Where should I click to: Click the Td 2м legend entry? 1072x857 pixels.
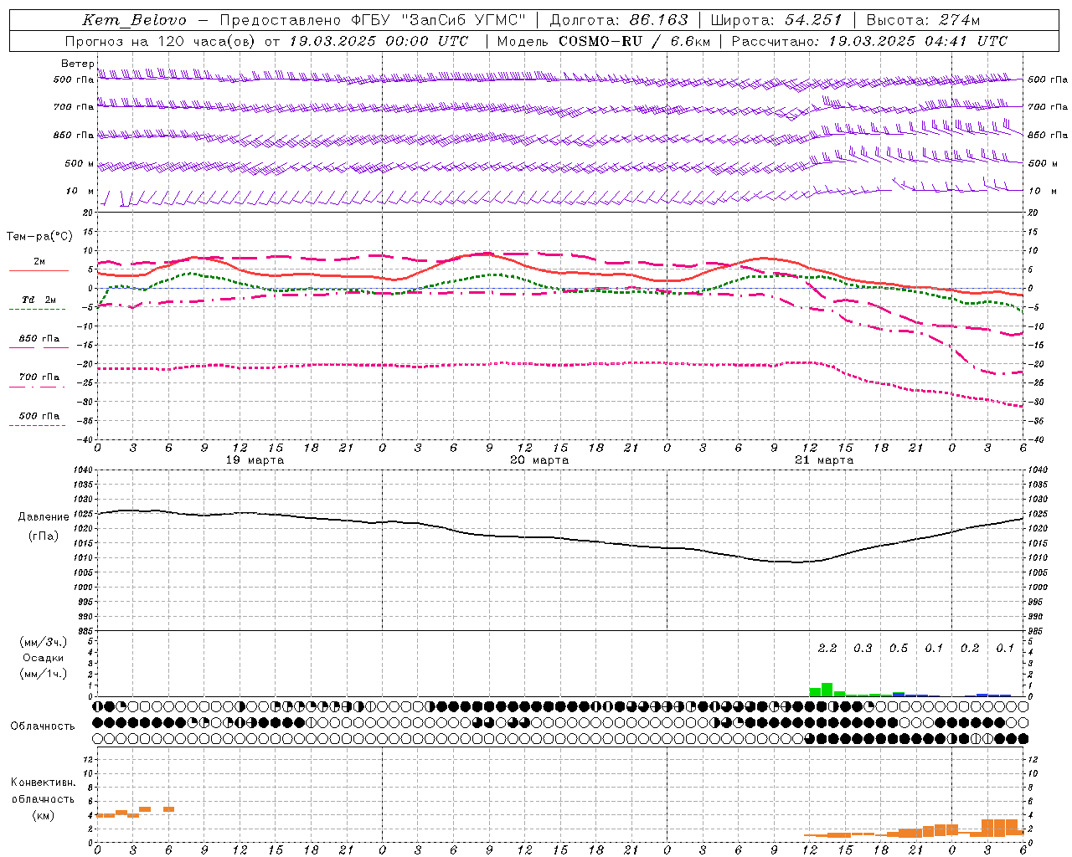coord(39,300)
